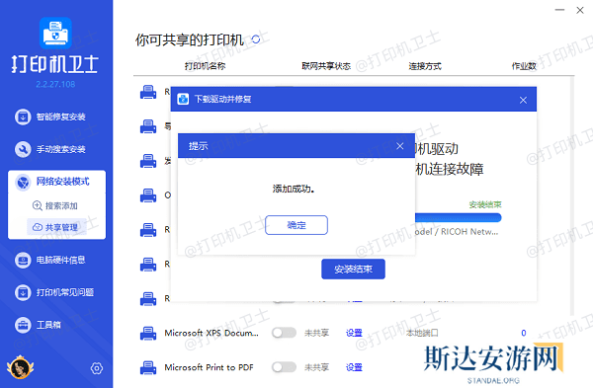Click 设置 link for Microsoft Print to PDF

coord(354,367)
